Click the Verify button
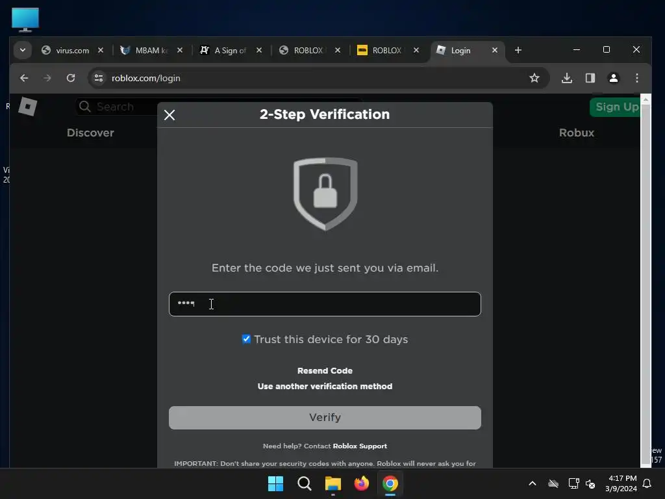Screen dimensions: 665x499 pyautogui.click(x=325, y=418)
